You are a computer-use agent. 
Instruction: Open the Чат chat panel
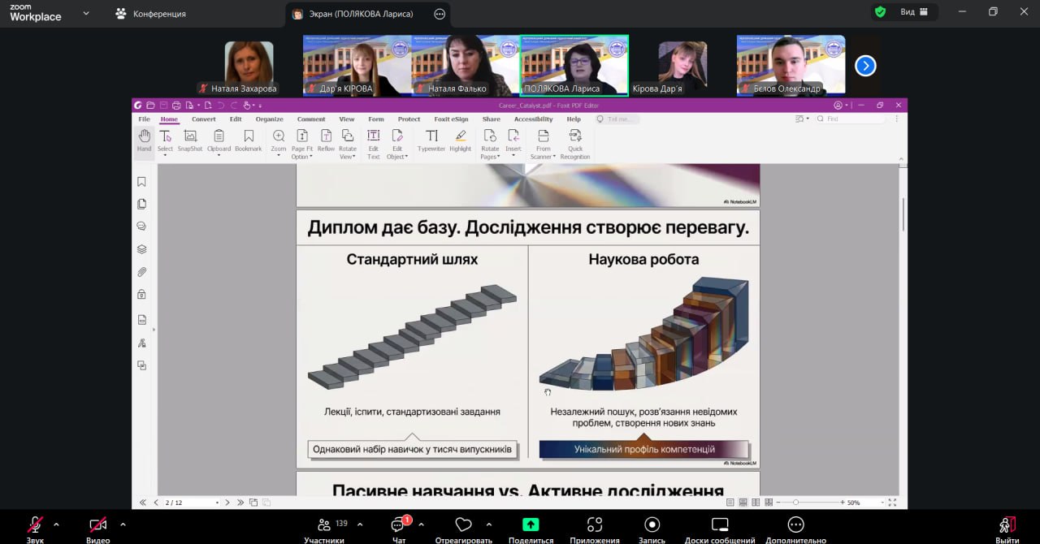pyautogui.click(x=398, y=525)
